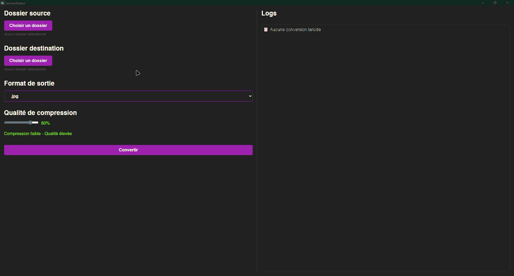514x276 pixels.
Task: Select the log entry icon next to conversion message
Action: 266,29
